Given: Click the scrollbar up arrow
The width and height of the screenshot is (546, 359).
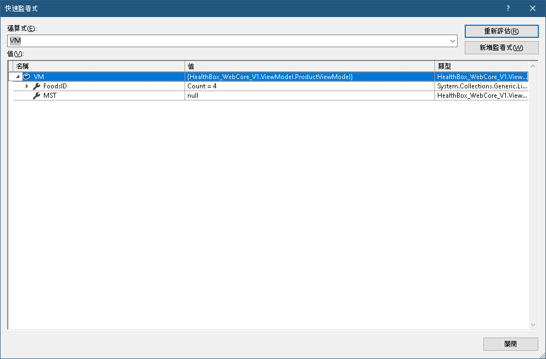Looking at the screenshot, I should click(x=533, y=66).
